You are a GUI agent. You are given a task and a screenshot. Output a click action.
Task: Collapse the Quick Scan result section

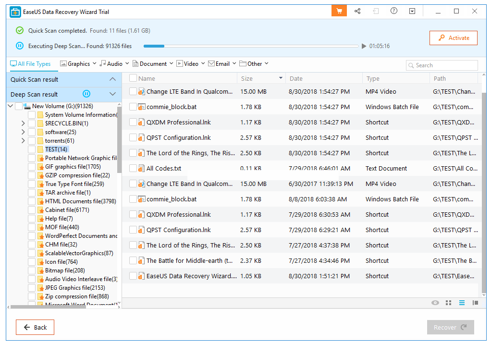[x=113, y=79]
